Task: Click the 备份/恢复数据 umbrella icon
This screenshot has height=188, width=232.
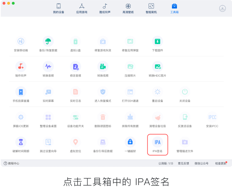Action: [x=48, y=41]
